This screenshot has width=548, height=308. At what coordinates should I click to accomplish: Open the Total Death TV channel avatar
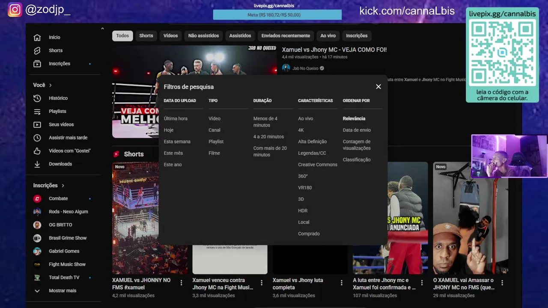click(37, 278)
